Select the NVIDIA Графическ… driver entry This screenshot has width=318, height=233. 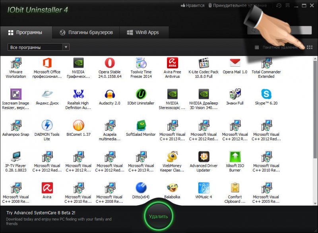point(78,68)
